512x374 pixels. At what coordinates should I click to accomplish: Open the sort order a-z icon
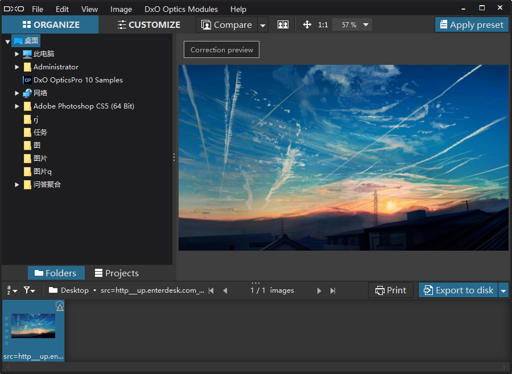click(12, 290)
